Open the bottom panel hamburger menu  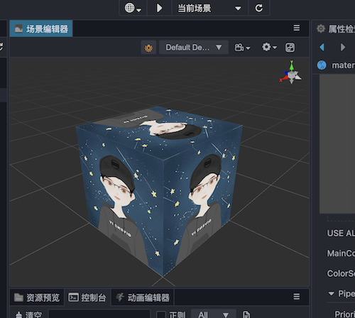297,297
